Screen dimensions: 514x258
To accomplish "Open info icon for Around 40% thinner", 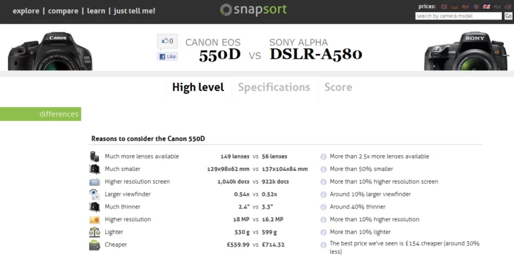I will pyautogui.click(x=323, y=207).
